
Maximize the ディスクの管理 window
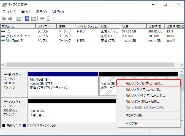point(165,4)
